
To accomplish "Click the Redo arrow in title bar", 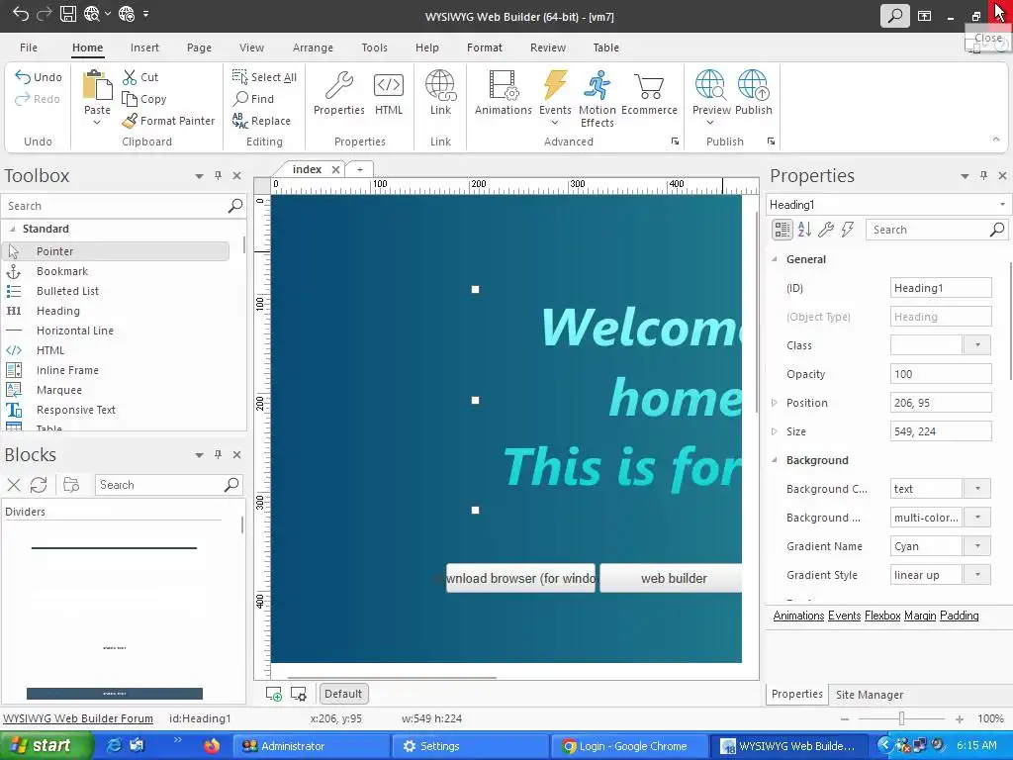I will [x=44, y=14].
